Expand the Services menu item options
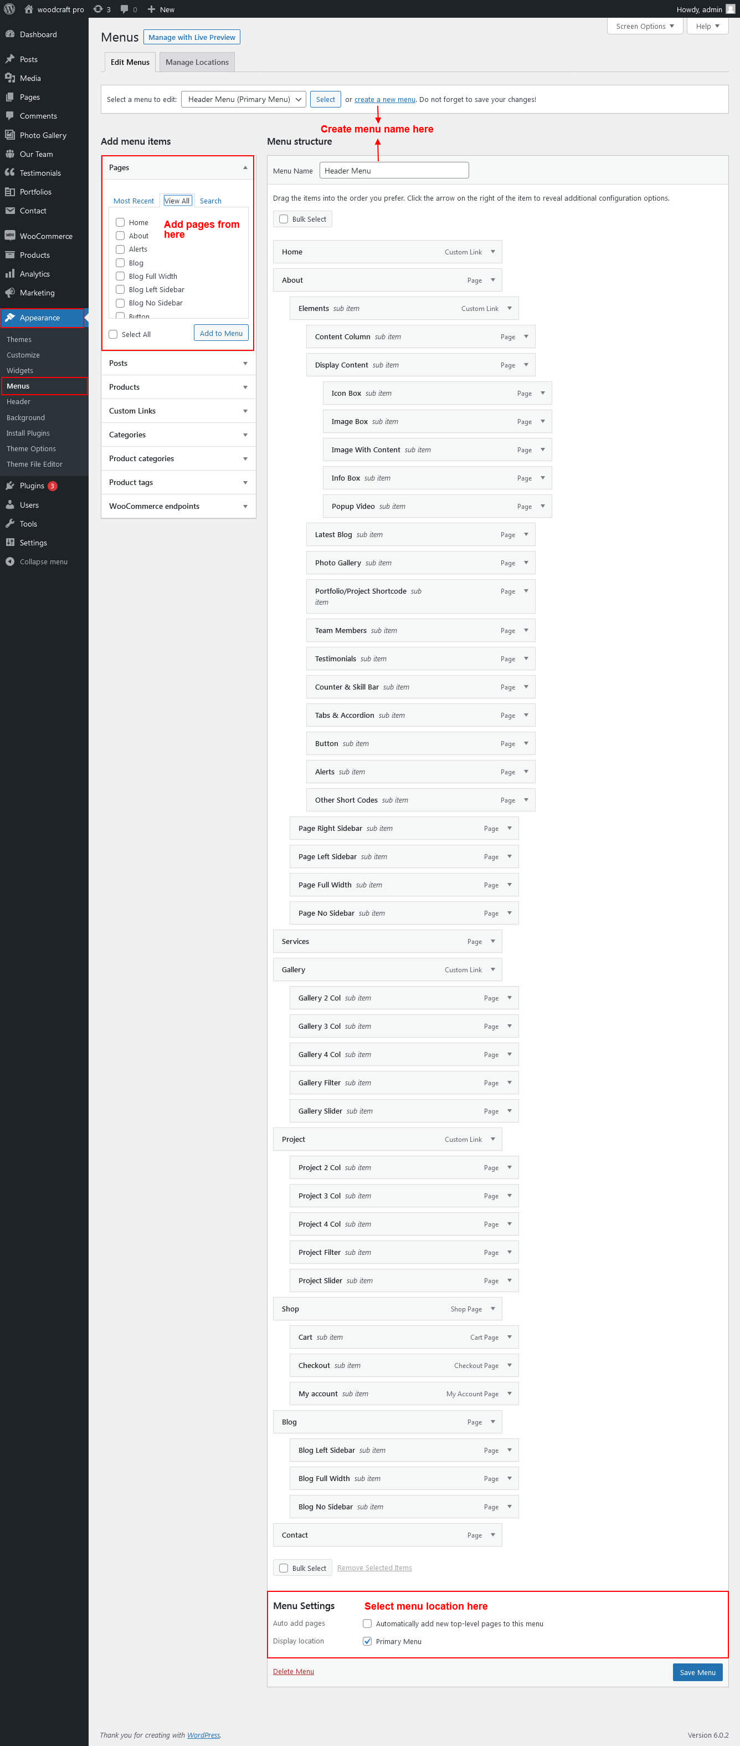Viewport: 740px width, 1746px height. coord(493,941)
